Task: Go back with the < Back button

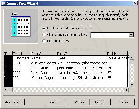Action: (79, 102)
